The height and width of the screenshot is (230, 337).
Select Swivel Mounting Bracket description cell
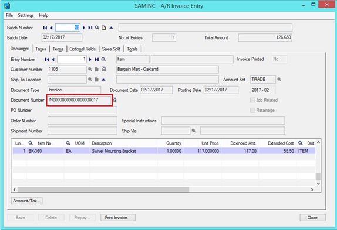click(x=123, y=151)
